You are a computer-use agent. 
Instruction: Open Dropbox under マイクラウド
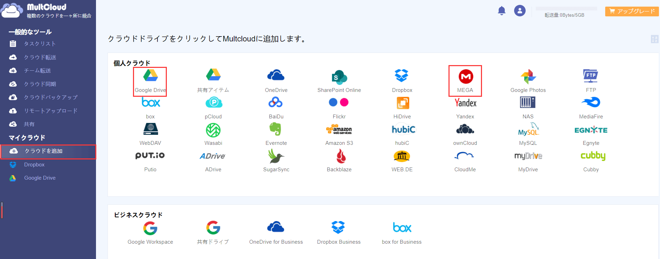pyautogui.click(x=34, y=165)
